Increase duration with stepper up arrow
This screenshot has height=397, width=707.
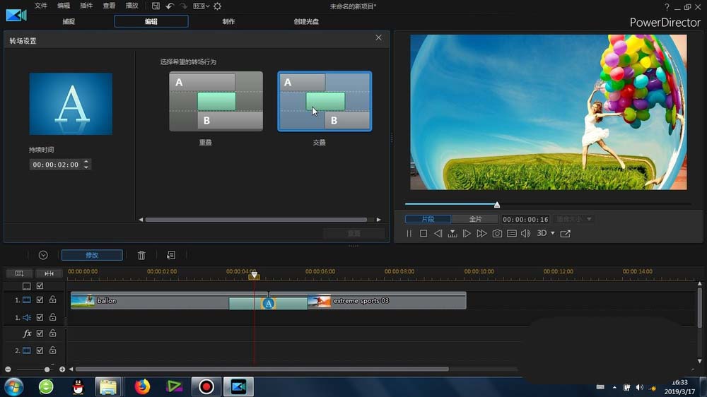(86, 162)
